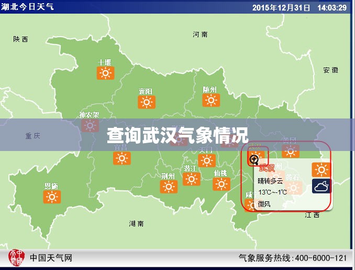Viewport: 355px width, 270px height.
Task: Select the 荆州 sunny icon
Action: (169, 187)
